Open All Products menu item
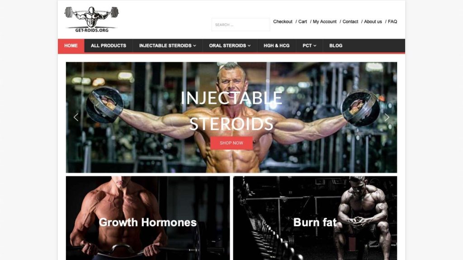 point(109,46)
